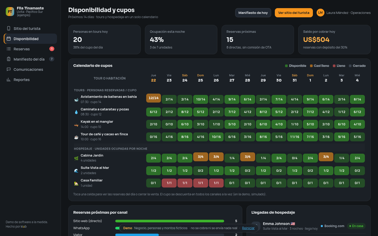Click the leaf icon of Cabina Jardín
Image resolution: width=378 pixels, height=236 pixels.
tap(76, 158)
